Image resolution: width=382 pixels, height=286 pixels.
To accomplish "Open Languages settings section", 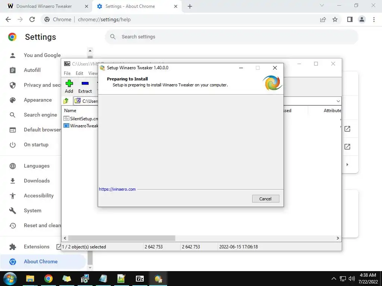I will pos(37,166).
